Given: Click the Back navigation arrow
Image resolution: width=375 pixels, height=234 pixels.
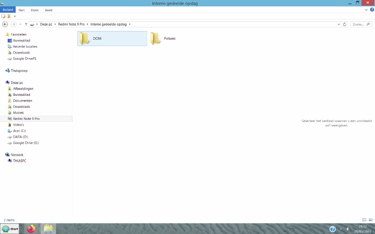Looking at the screenshot, I should pyautogui.click(x=5, y=24).
